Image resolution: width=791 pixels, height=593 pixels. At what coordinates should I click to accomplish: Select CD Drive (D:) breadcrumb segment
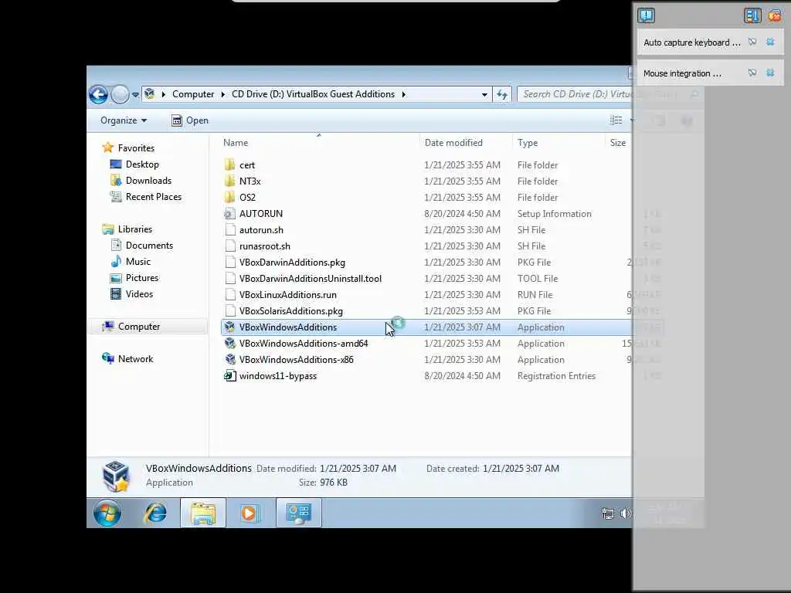(x=313, y=94)
